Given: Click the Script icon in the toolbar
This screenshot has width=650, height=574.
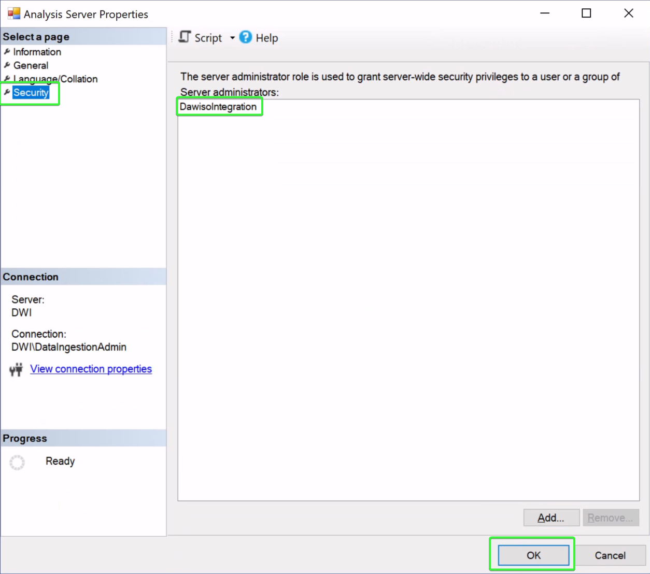Looking at the screenshot, I should 185,37.
